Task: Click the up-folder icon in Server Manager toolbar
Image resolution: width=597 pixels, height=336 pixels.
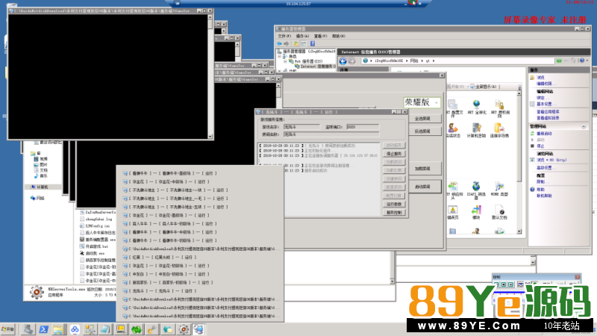Action: click(x=296, y=44)
